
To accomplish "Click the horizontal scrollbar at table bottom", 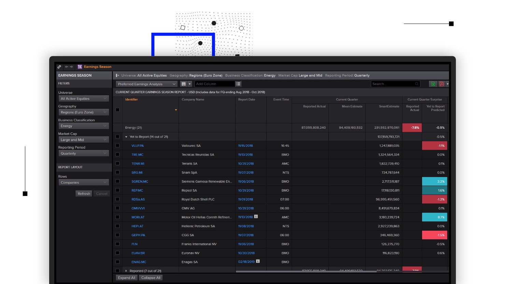I will 306,272.
